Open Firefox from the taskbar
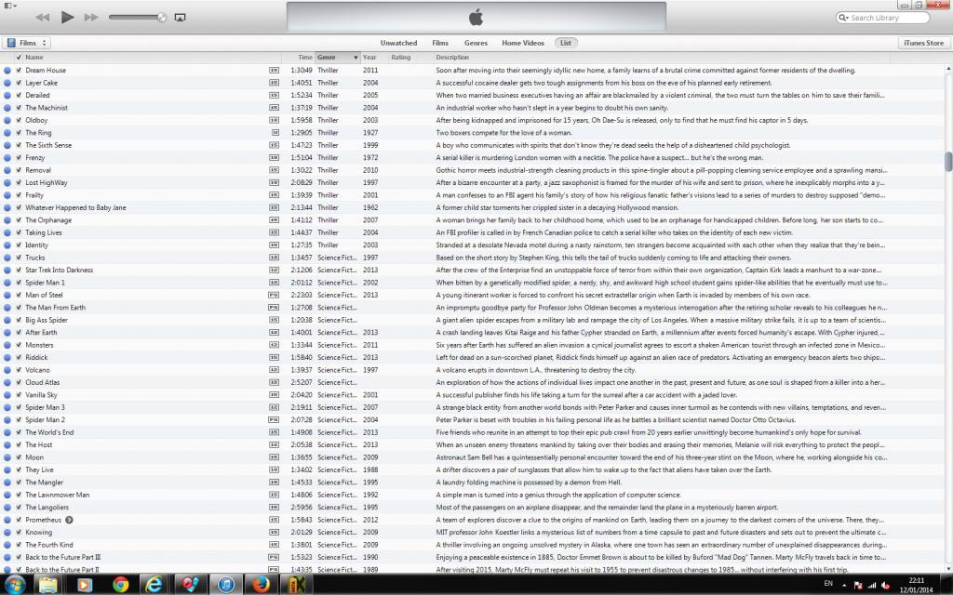953x595 pixels. coord(261,585)
